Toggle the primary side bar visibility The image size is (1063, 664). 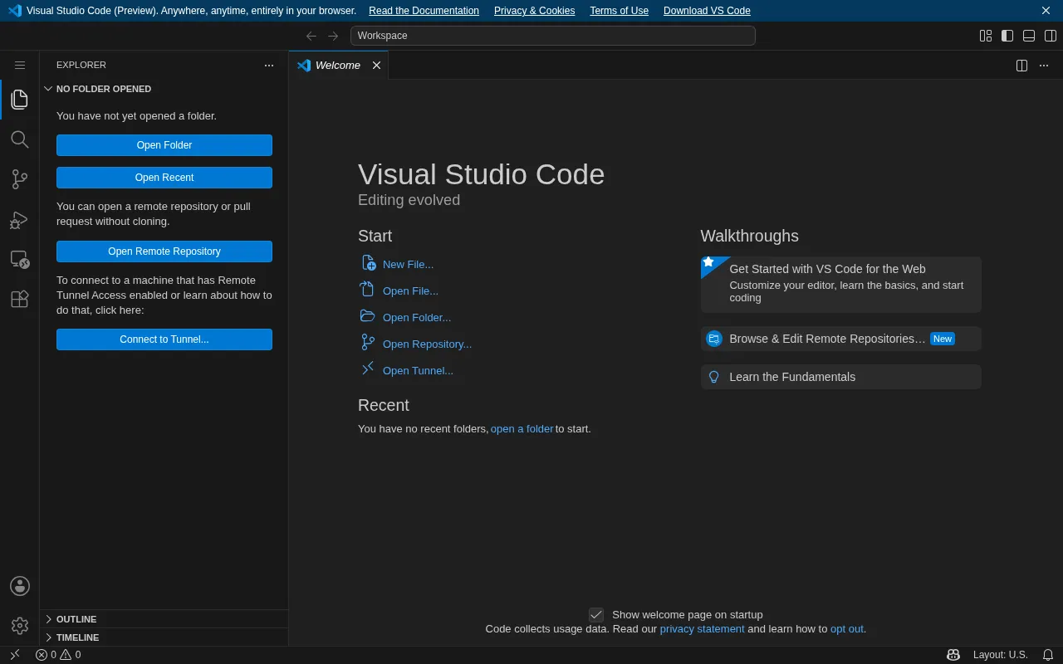tap(1007, 36)
